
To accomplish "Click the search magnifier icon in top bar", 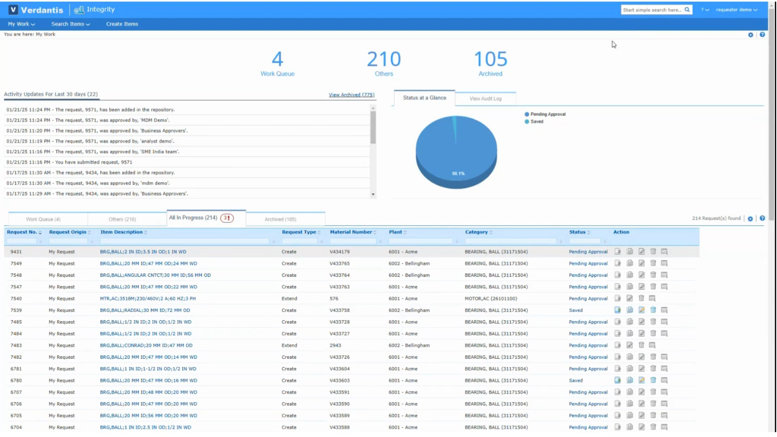I will click(x=687, y=10).
